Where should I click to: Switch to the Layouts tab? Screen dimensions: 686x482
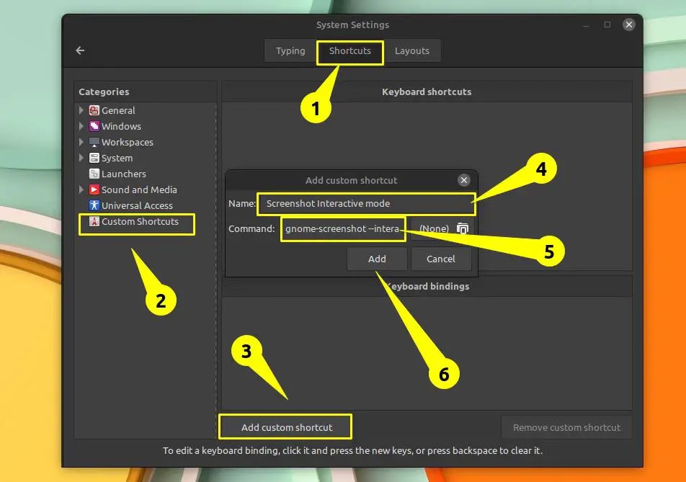click(413, 50)
